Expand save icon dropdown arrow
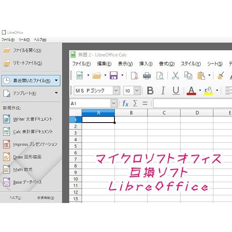 point(122,75)
